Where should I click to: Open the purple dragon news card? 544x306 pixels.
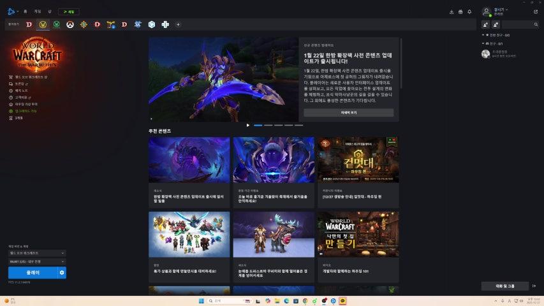(189, 172)
